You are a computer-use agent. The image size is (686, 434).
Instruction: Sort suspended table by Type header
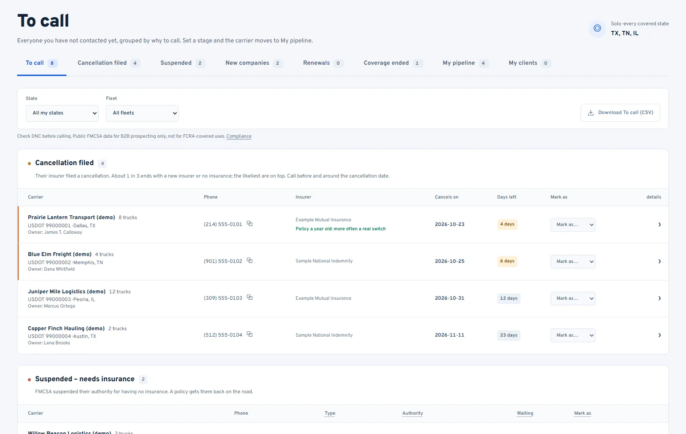(330, 413)
